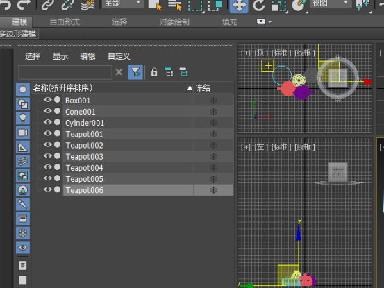
Task: Toggle Display Hidden Objects filter icon
Action: coord(23,248)
